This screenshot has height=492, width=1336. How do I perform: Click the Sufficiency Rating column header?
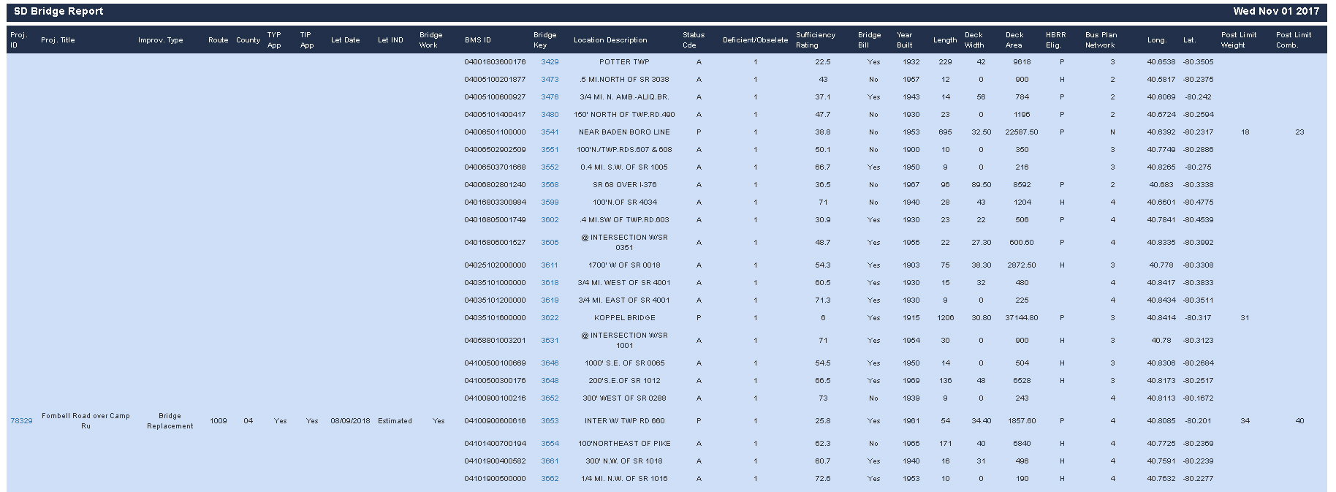815,40
